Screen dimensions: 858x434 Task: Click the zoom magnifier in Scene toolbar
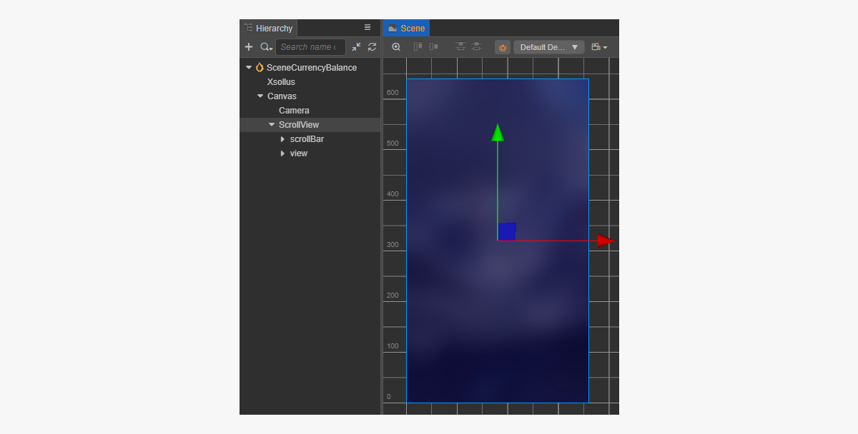(x=396, y=47)
